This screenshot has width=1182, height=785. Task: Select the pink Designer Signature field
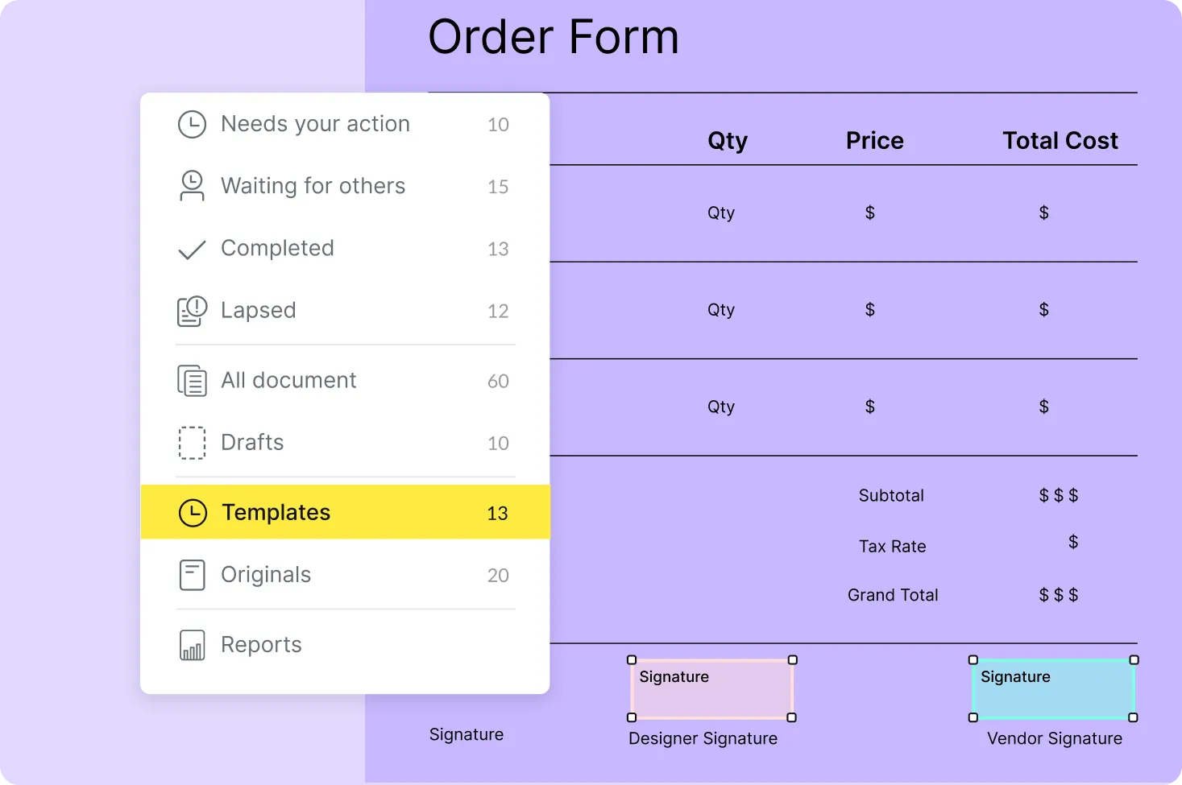tap(711, 689)
